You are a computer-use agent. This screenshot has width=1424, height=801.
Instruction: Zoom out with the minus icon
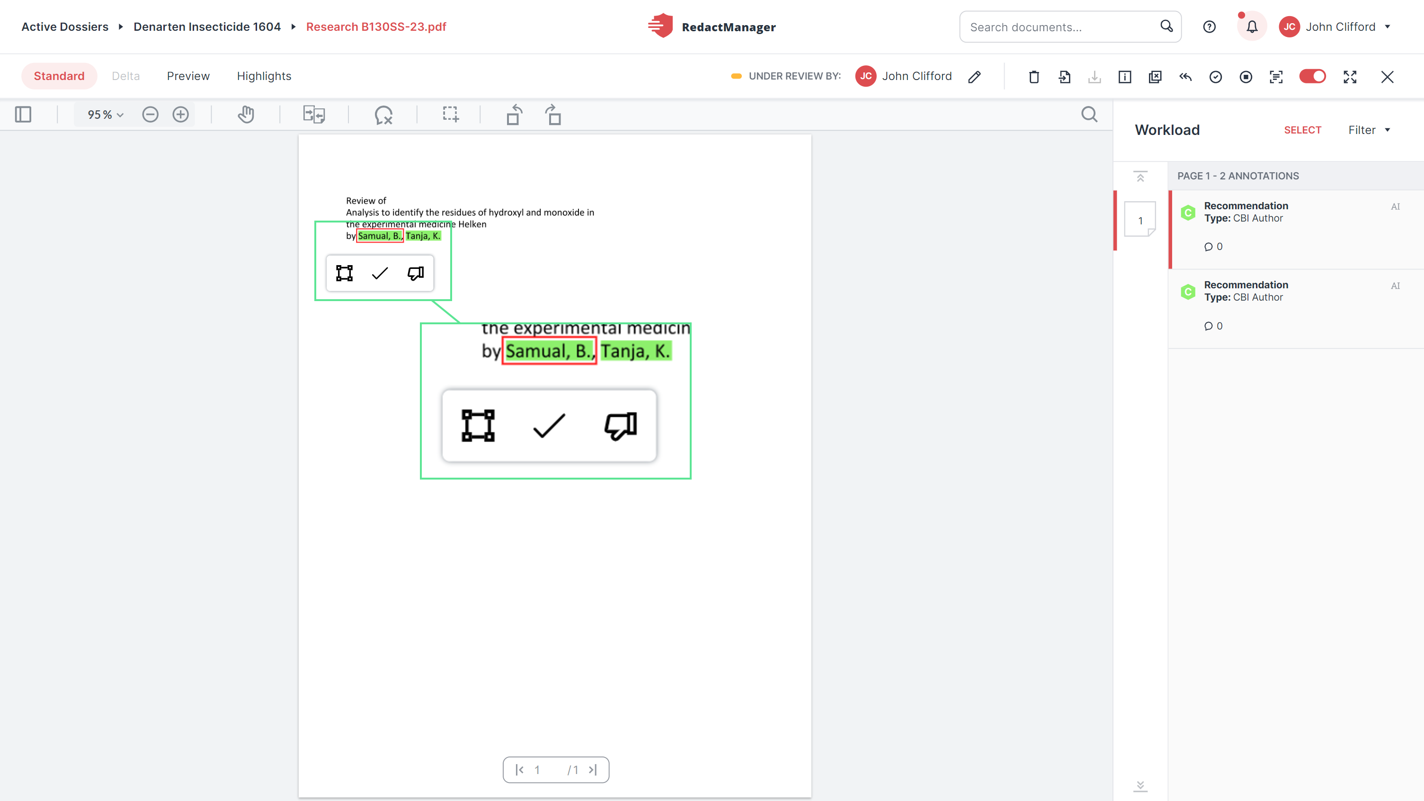151,115
